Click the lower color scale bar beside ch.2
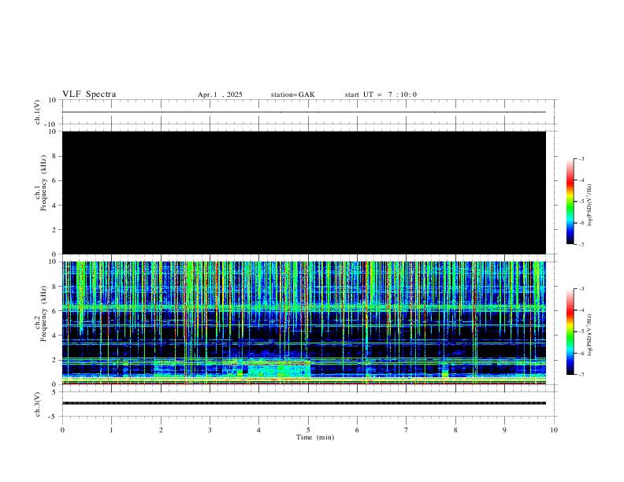 [x=570, y=332]
